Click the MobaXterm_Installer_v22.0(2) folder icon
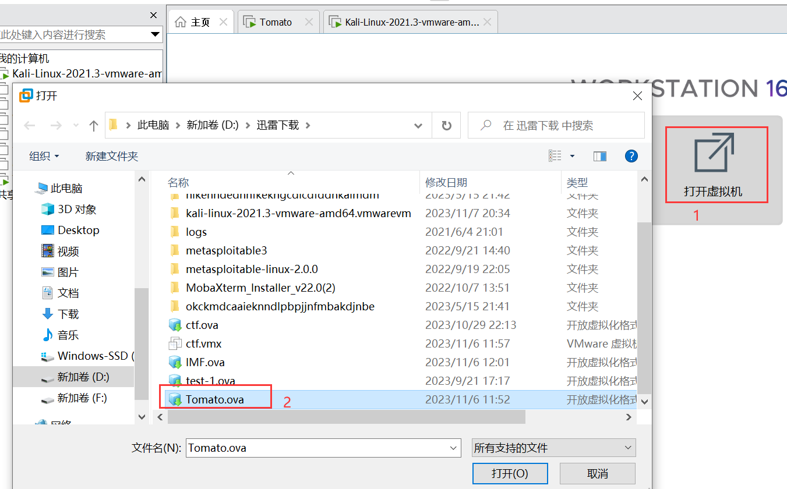787x489 pixels. (175, 288)
